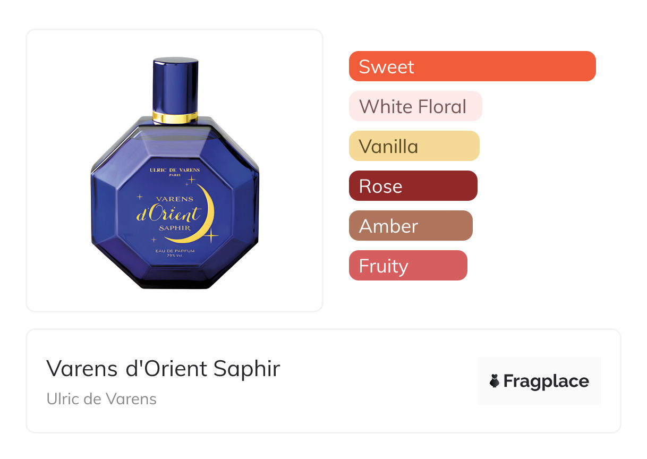Select the Fruity accord bar
Image resolution: width=647 pixels, height=459 pixels.
pos(408,266)
